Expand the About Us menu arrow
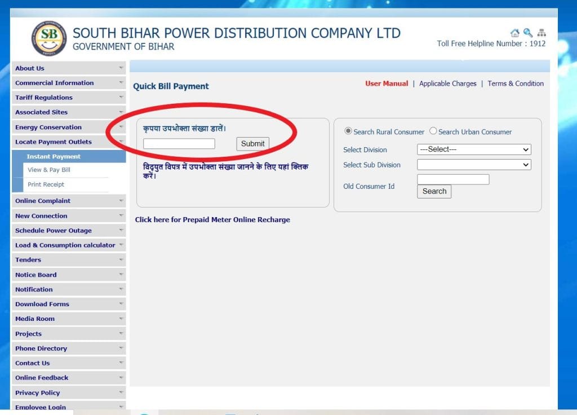Viewport: 577px width, 415px height. point(121,68)
